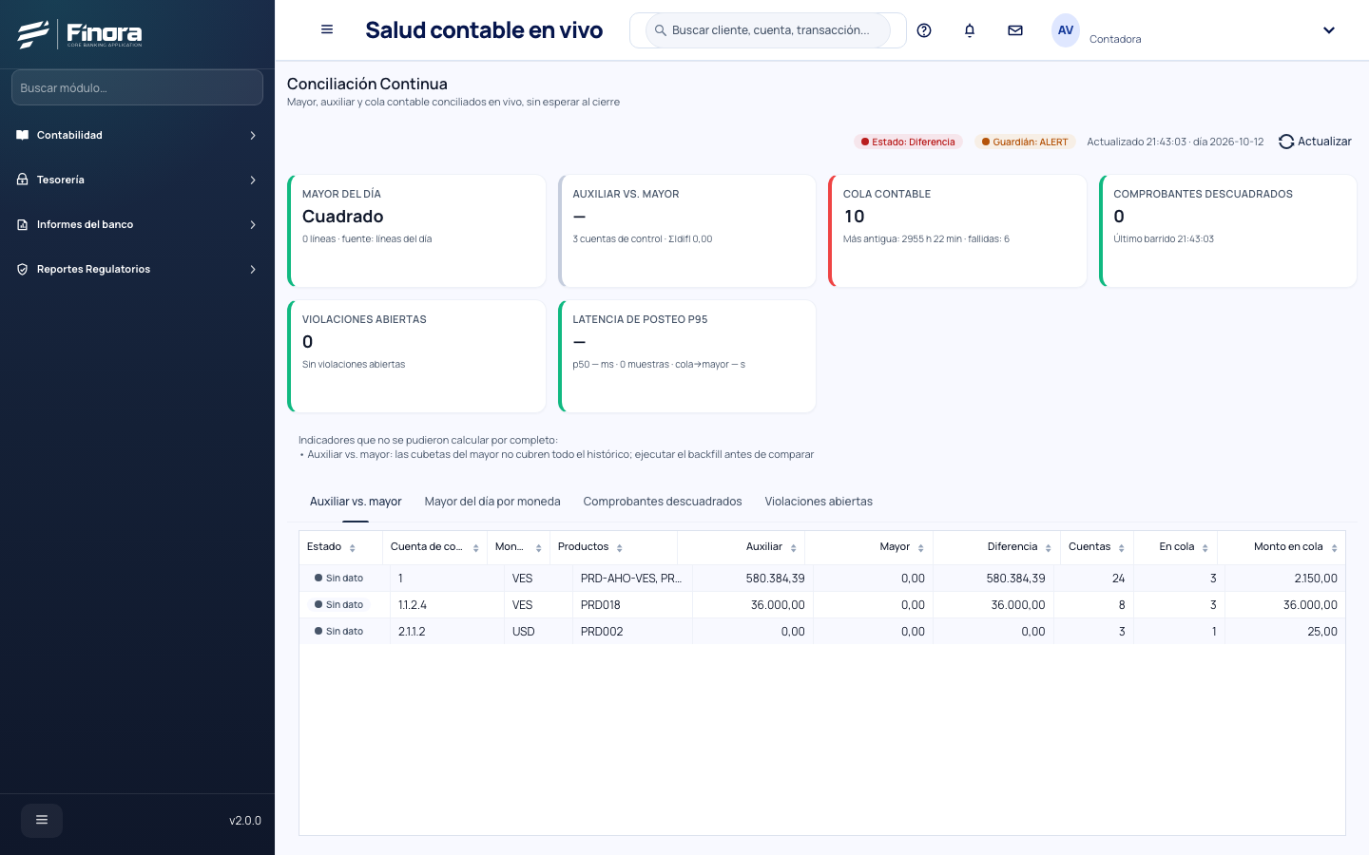1369x855 pixels.
Task: Click the AV user avatar
Action: point(1066,30)
